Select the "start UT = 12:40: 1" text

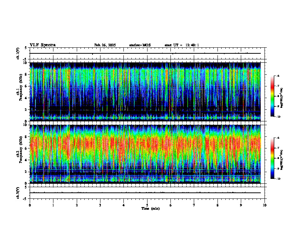182,45
